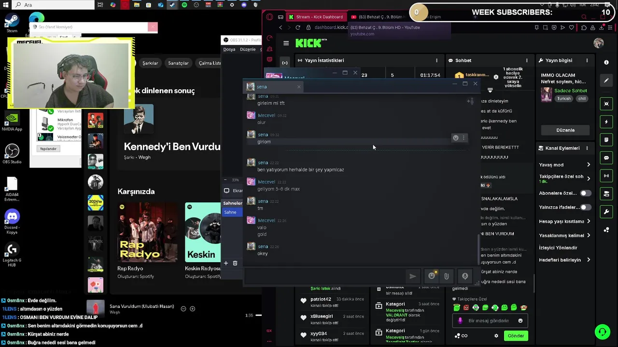Add a new scene with plus in OBS
The width and height of the screenshot is (618, 347).
point(225,263)
